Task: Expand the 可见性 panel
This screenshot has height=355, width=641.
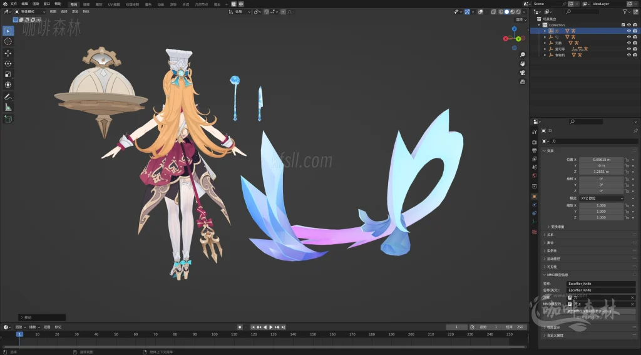Action: coord(552,267)
